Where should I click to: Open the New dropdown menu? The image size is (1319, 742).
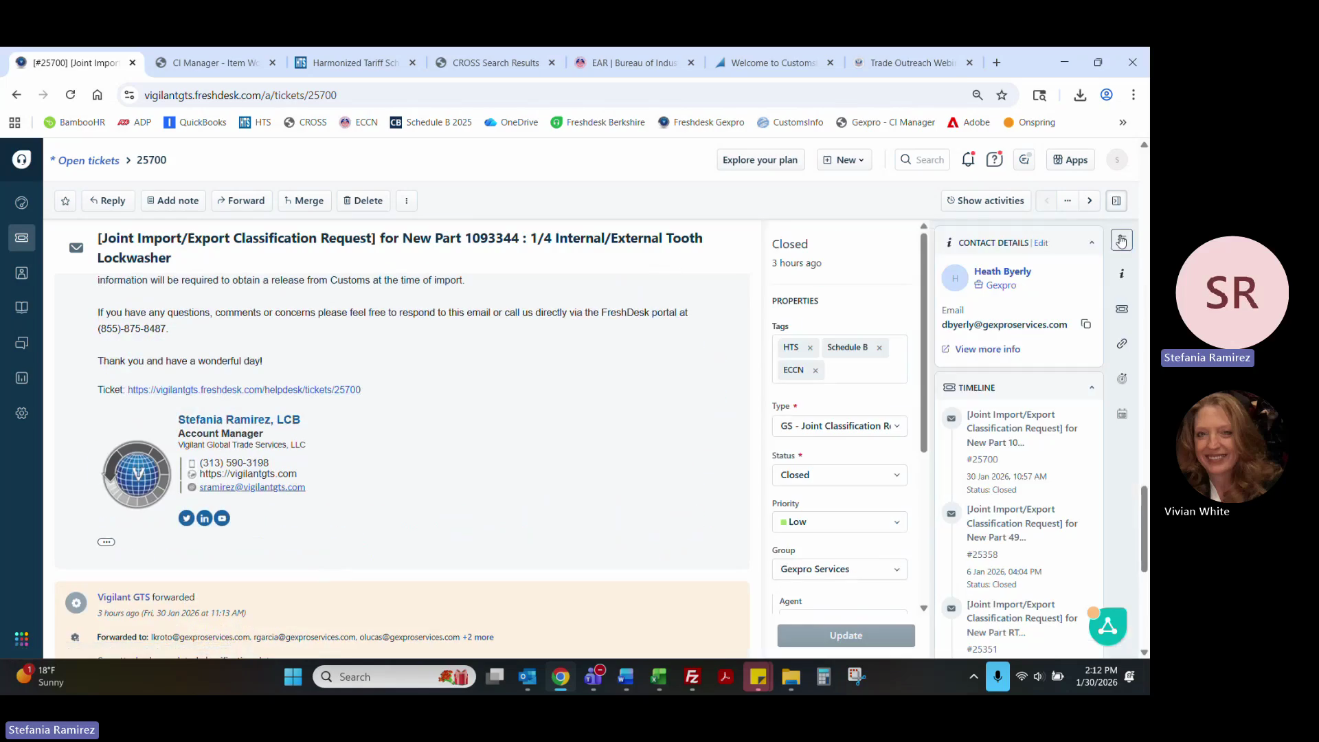click(x=844, y=159)
